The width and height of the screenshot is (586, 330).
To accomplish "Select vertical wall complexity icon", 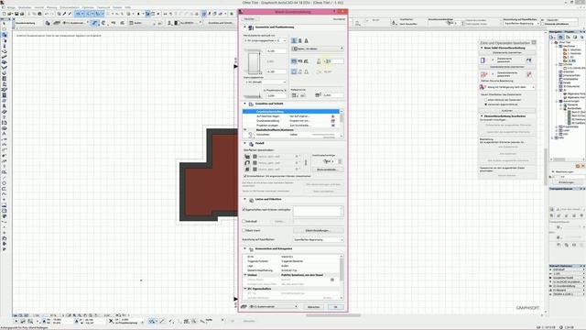I will [x=294, y=71].
